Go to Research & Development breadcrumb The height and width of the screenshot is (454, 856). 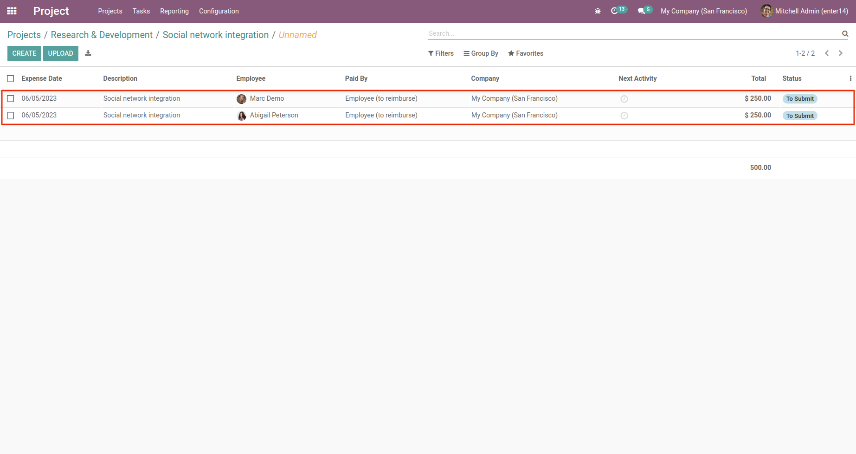[x=102, y=35]
